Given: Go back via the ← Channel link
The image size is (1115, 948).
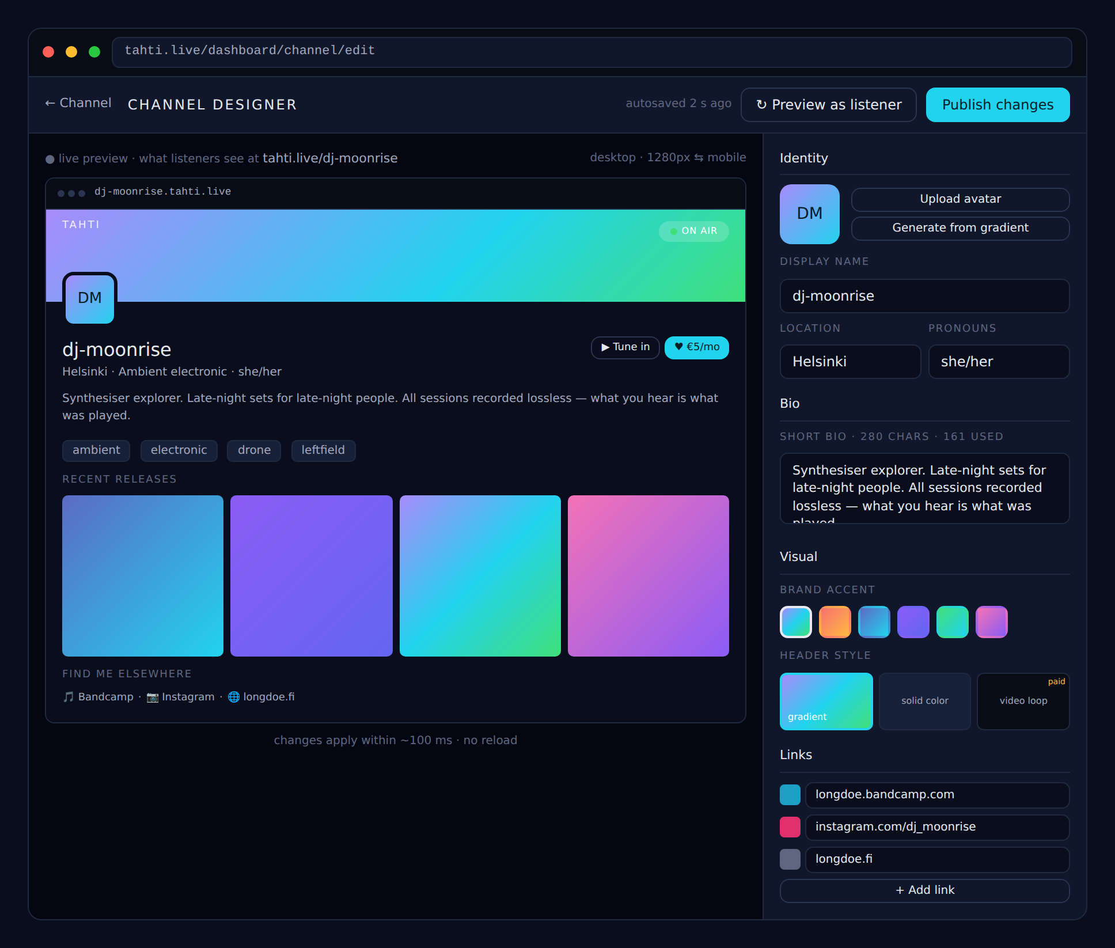Looking at the screenshot, I should tap(78, 103).
